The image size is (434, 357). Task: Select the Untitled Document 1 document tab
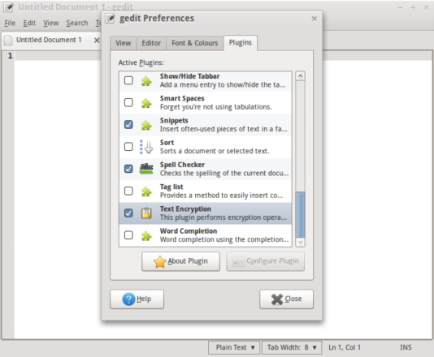51,41
